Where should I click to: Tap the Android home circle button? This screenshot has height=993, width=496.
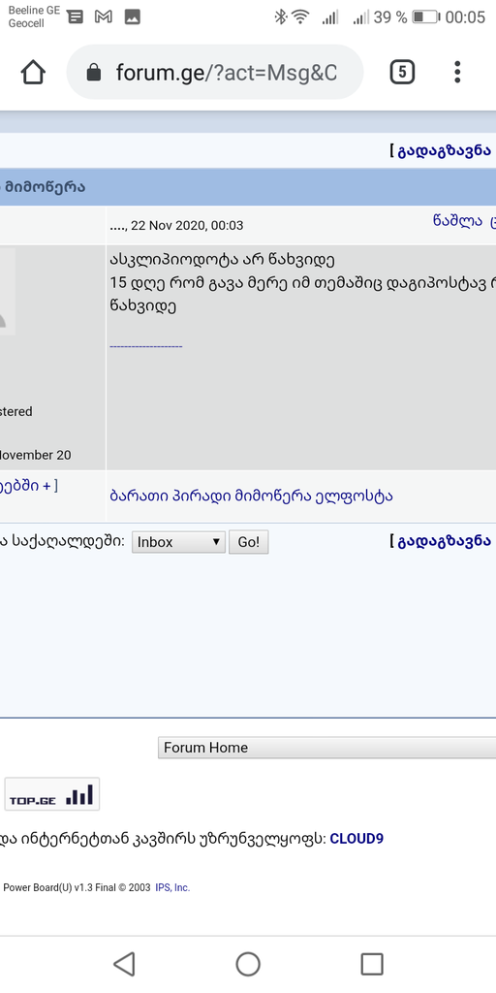[x=248, y=964]
